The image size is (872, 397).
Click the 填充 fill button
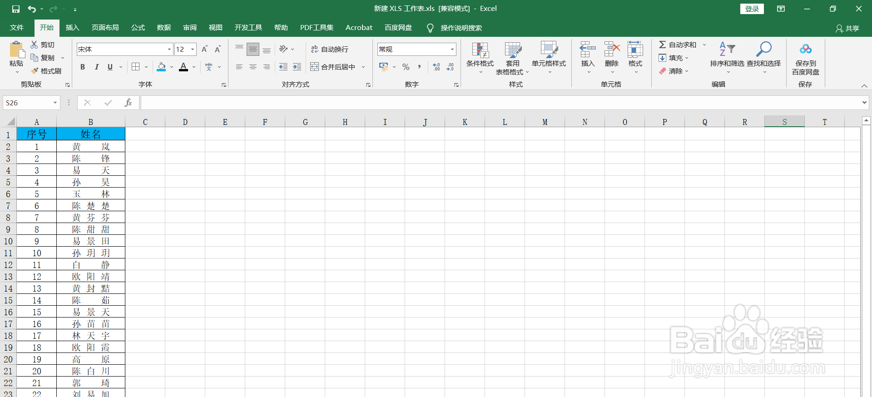(674, 58)
